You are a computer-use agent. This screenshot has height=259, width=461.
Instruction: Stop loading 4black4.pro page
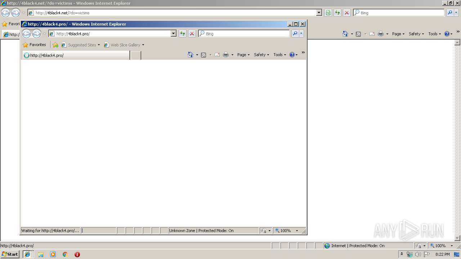(192, 33)
